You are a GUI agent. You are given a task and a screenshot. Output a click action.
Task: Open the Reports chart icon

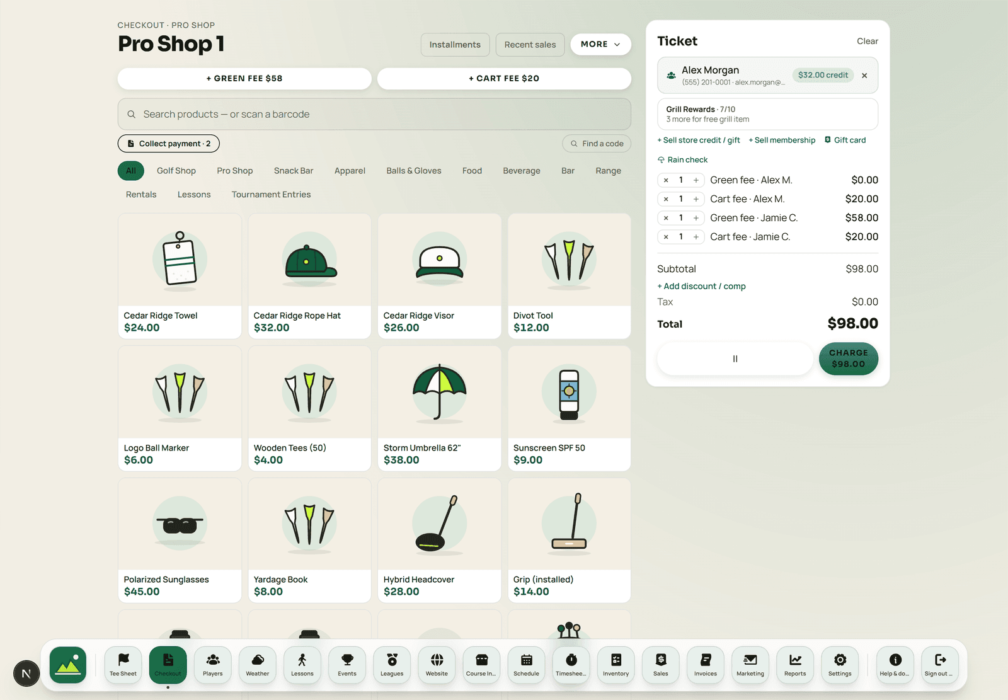(x=795, y=665)
